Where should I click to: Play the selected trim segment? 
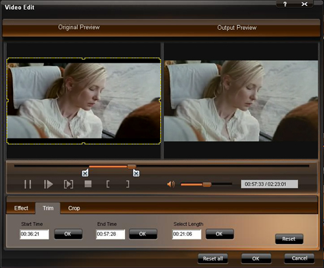point(69,184)
